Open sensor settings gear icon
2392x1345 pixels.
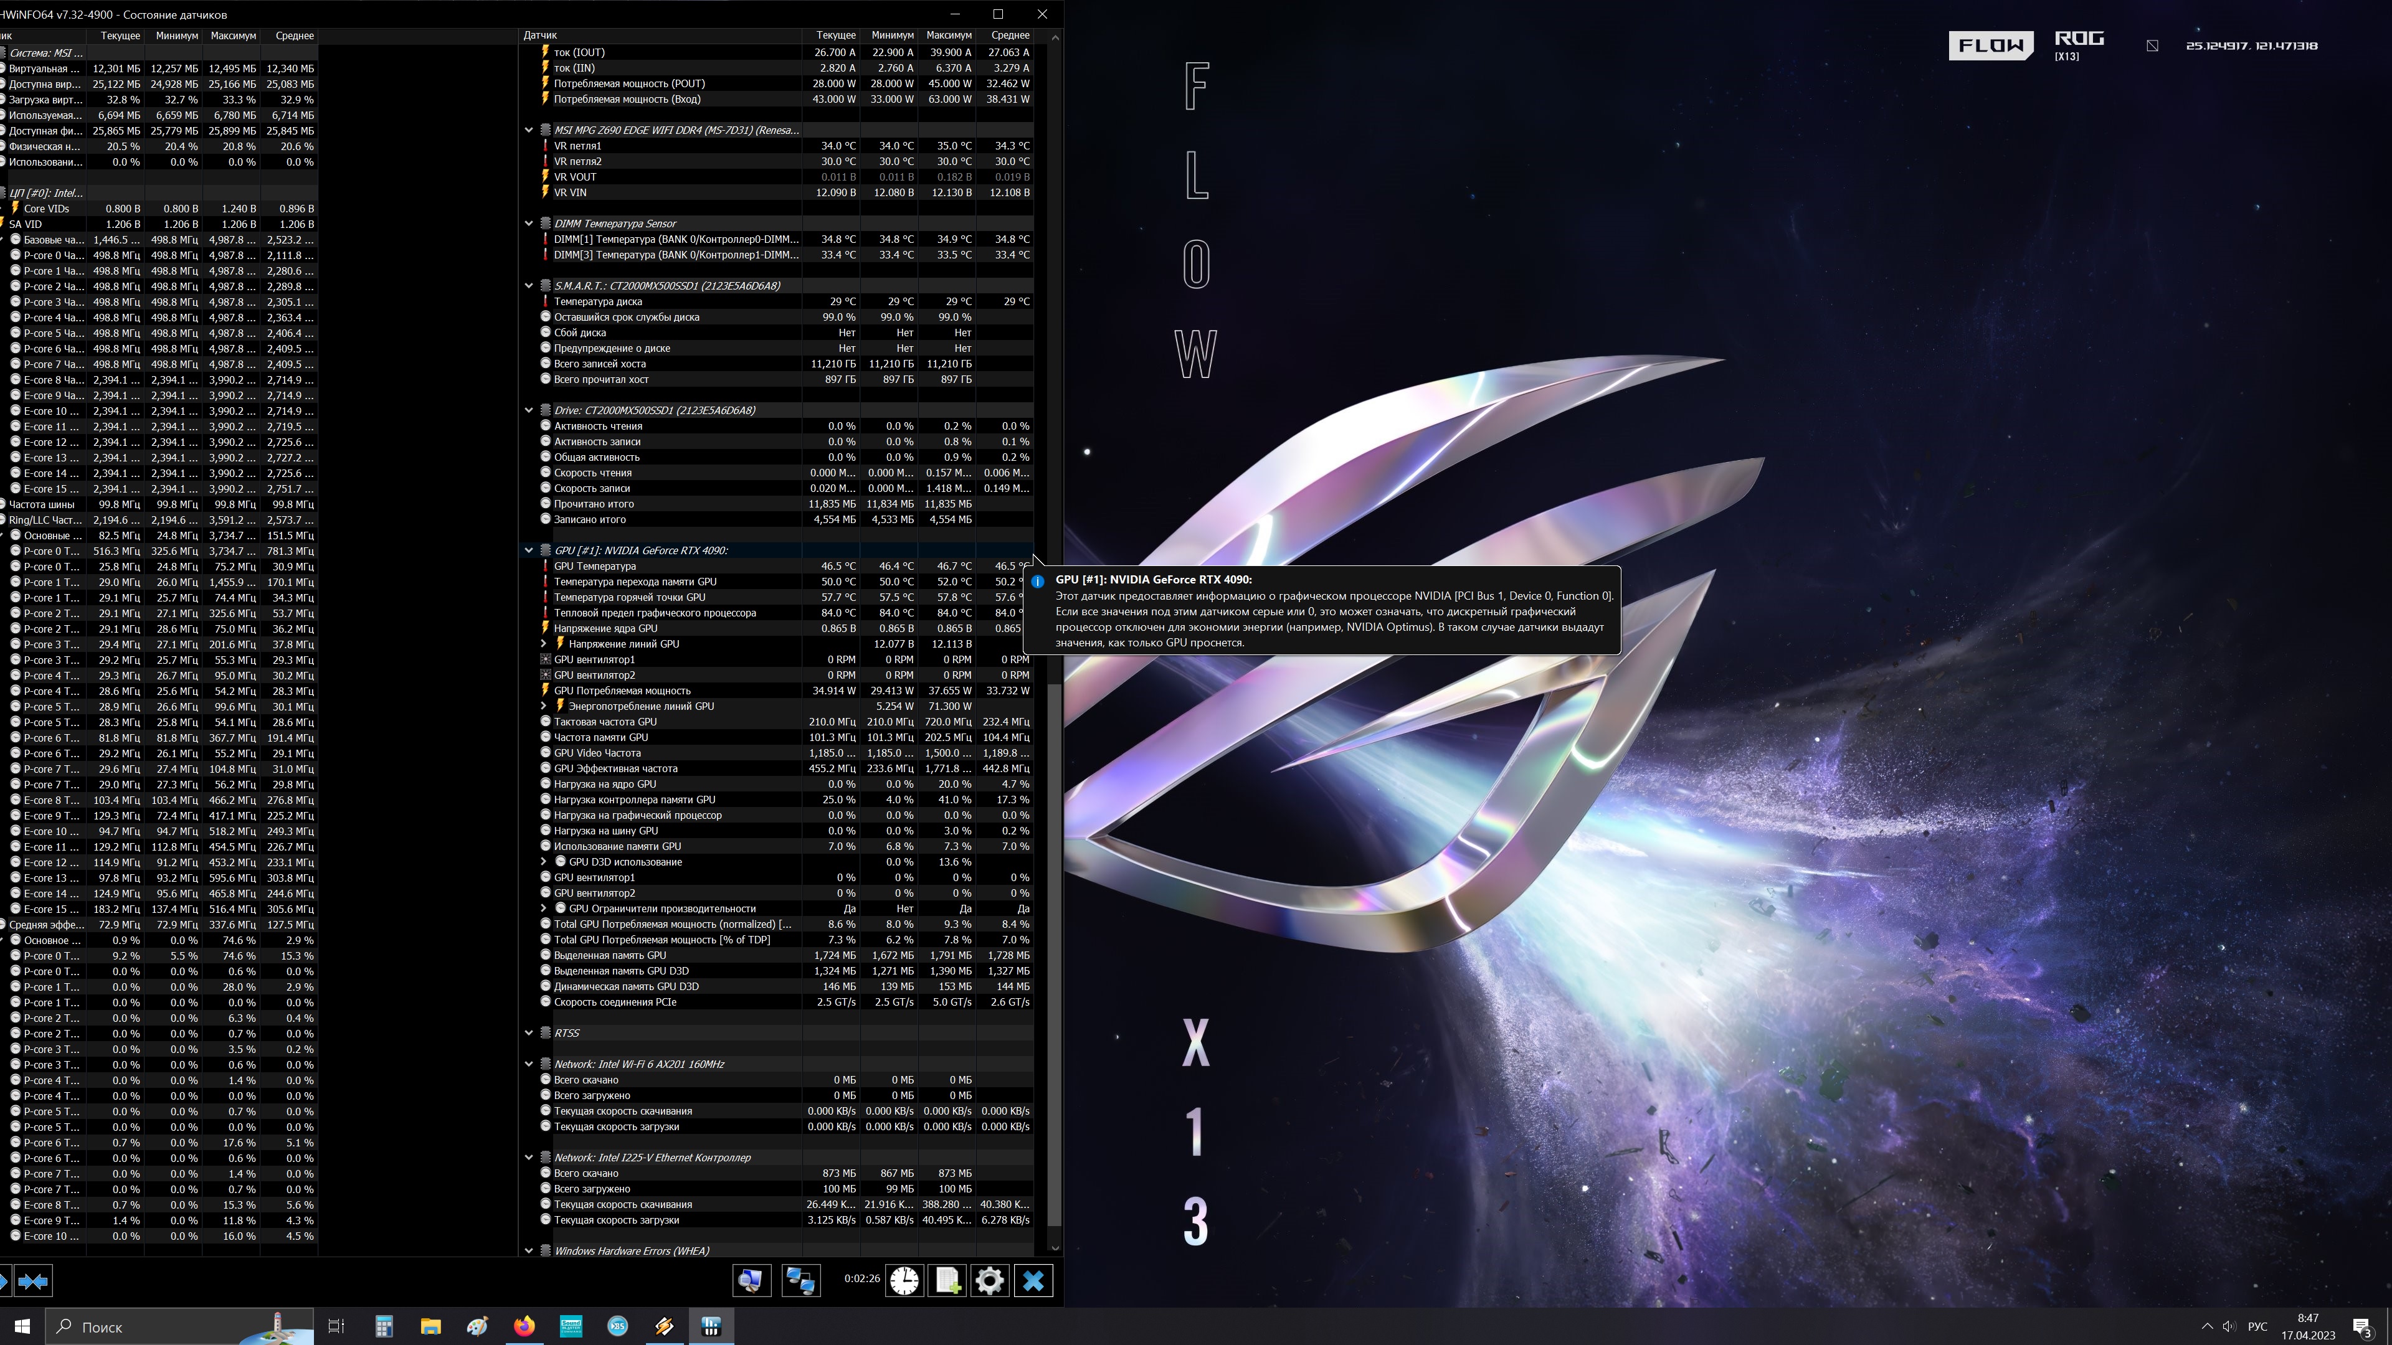click(x=990, y=1281)
